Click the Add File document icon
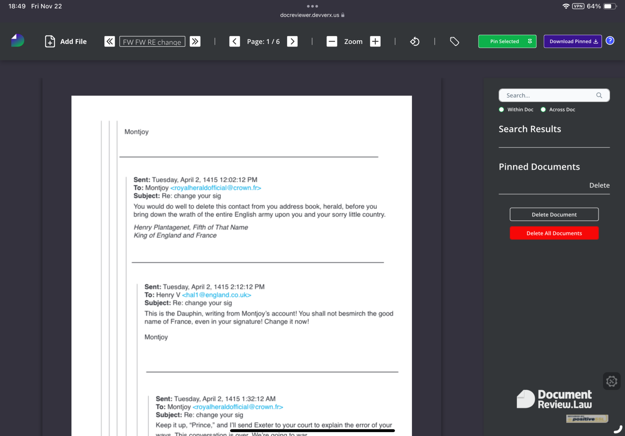Viewport: 625px width, 436px height. 50,41
